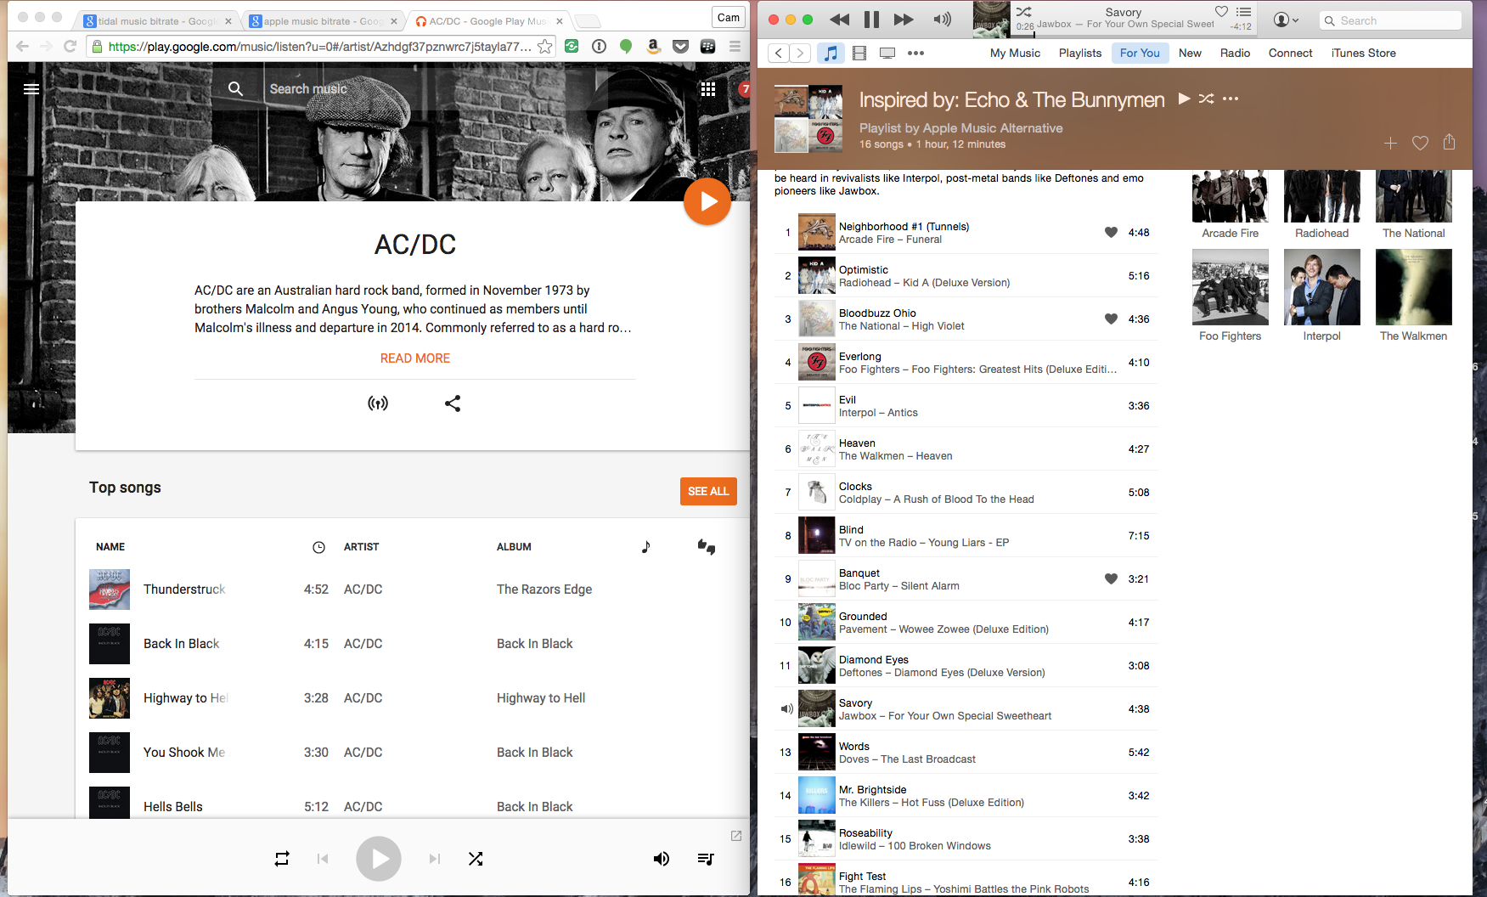Viewport: 1487px width, 897px height.
Task: Click the volume icon in Google Play player
Action: pyautogui.click(x=661, y=859)
